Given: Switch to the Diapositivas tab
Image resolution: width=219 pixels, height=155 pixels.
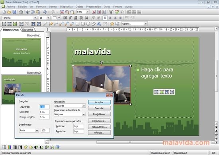Looking at the screenshot, I should click(11, 30).
